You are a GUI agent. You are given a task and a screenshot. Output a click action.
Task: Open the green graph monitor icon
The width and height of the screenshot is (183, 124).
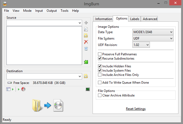click(x=87, y=89)
